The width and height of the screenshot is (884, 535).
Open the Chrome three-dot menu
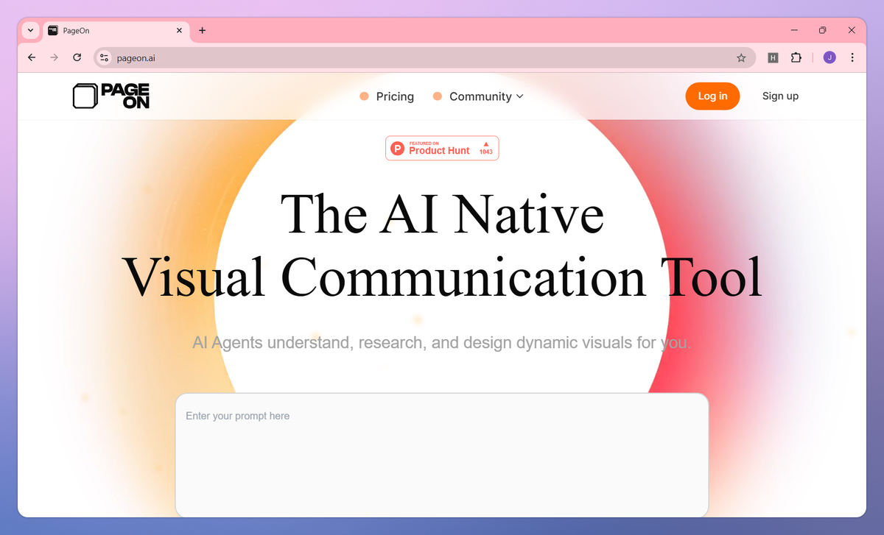pos(852,57)
